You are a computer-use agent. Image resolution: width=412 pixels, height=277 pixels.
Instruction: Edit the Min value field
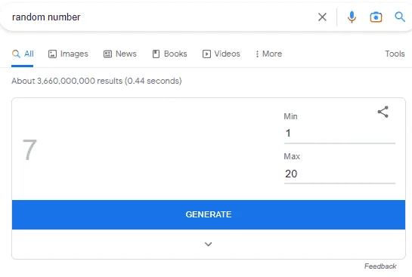tap(339, 134)
